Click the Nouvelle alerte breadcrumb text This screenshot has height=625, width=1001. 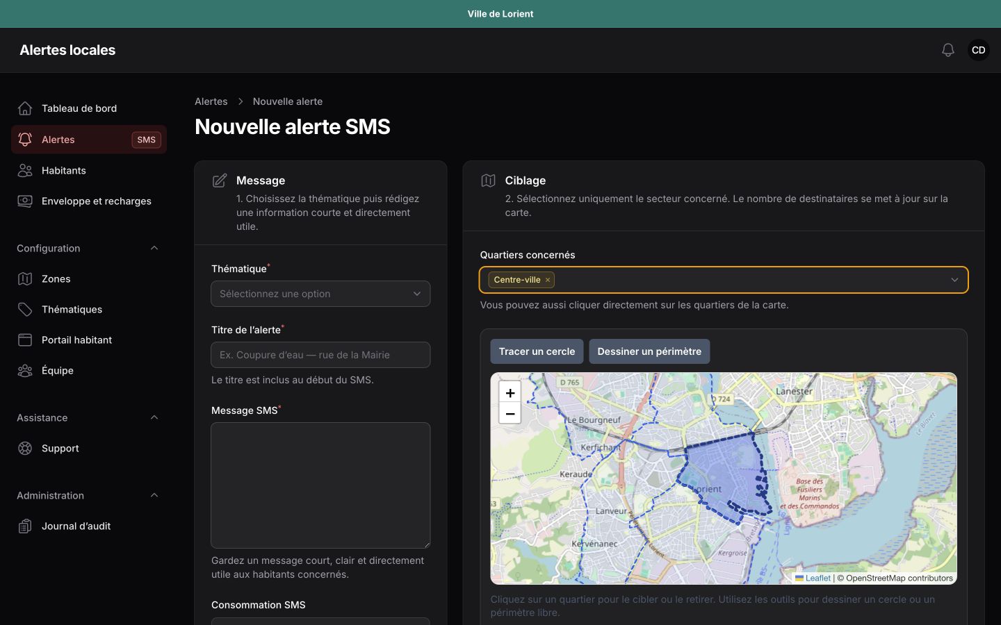288,101
